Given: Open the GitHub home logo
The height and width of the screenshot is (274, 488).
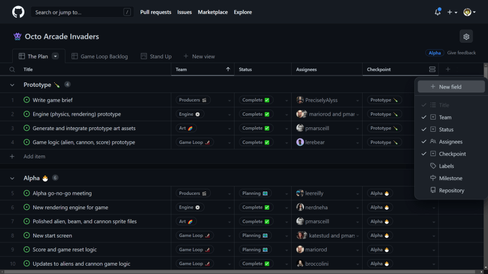Looking at the screenshot, I should 18,12.
